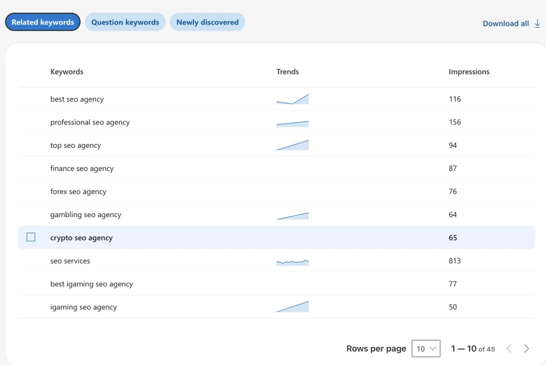
Task: Open the Rows per page dropdown
Action: tap(426, 349)
